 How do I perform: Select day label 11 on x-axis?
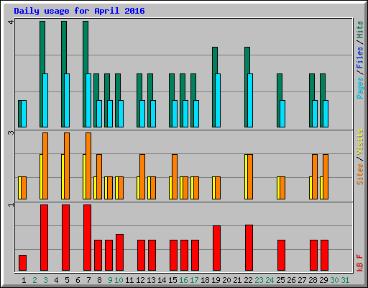pyautogui.click(x=129, y=280)
